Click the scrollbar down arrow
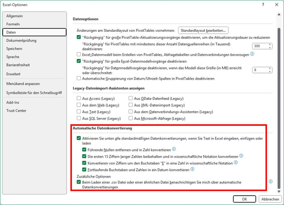 [x=279, y=192]
